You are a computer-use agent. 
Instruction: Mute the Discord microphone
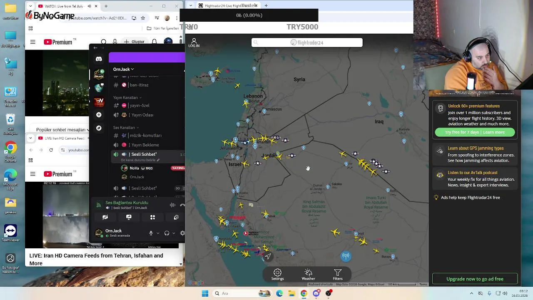(151, 233)
